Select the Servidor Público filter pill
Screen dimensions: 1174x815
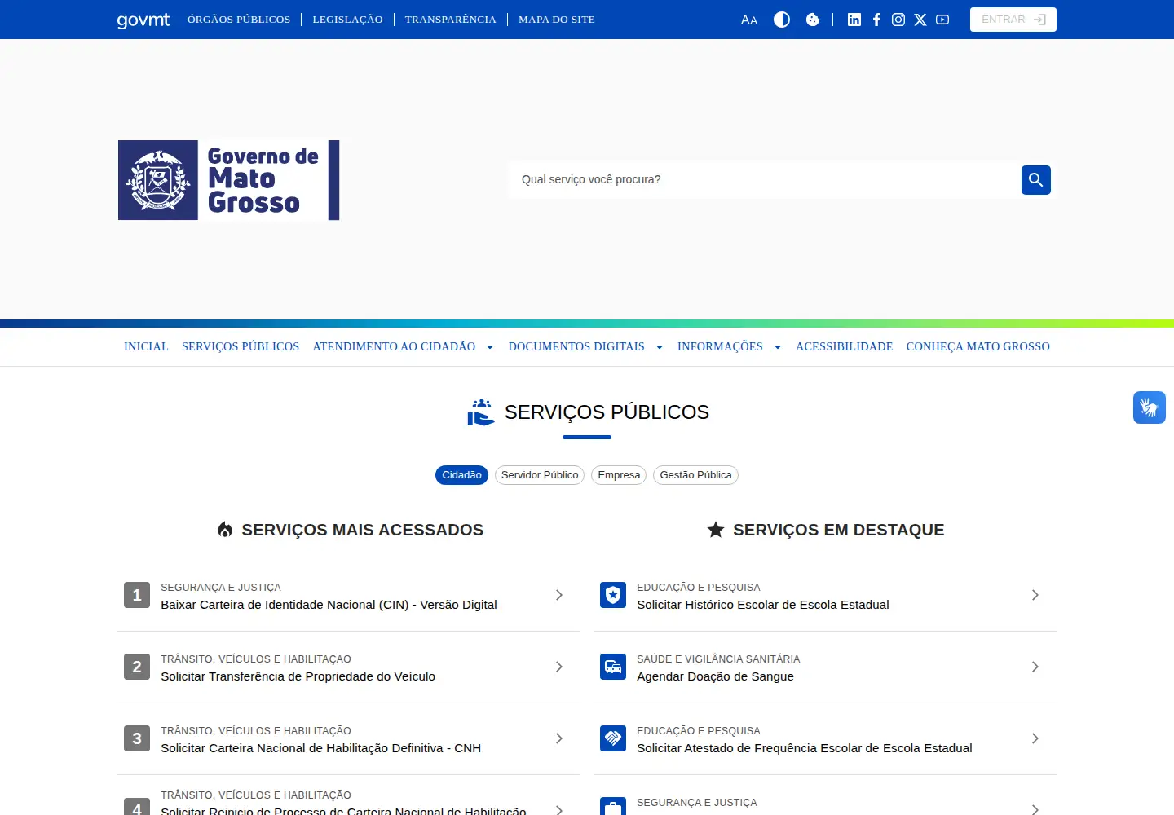pos(540,475)
